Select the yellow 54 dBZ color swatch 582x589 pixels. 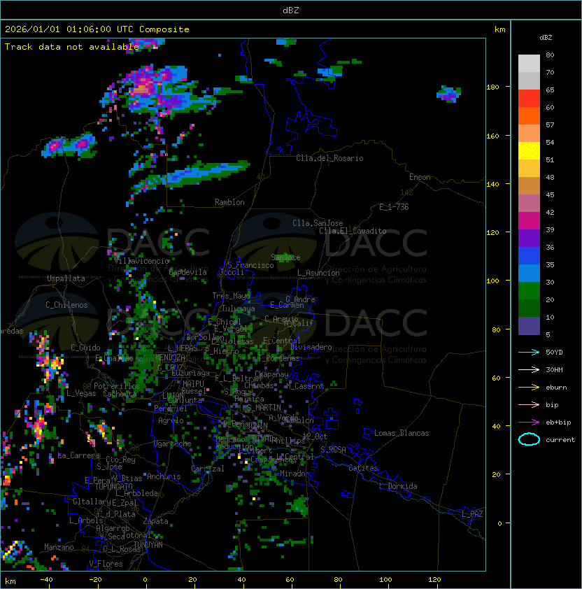(x=529, y=150)
